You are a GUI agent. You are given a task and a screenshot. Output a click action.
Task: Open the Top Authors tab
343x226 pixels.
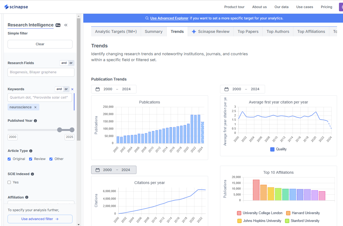pyautogui.click(x=278, y=32)
